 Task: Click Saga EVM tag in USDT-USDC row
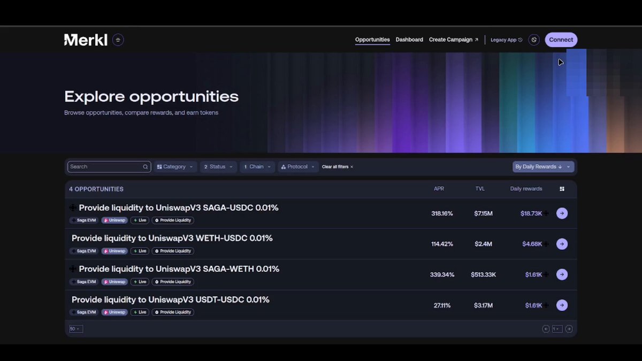pos(84,312)
